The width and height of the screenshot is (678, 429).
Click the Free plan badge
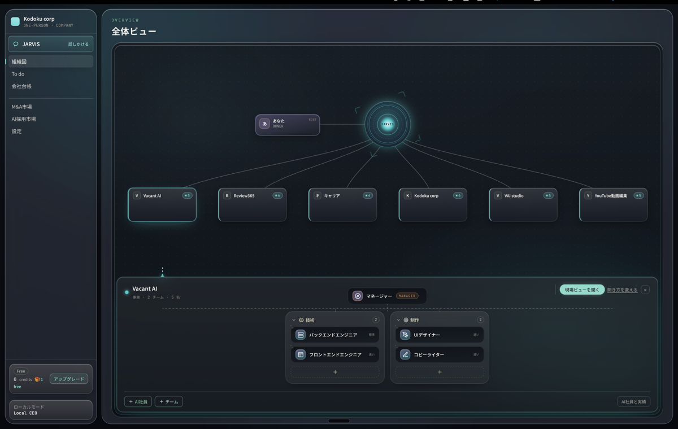pyautogui.click(x=21, y=371)
